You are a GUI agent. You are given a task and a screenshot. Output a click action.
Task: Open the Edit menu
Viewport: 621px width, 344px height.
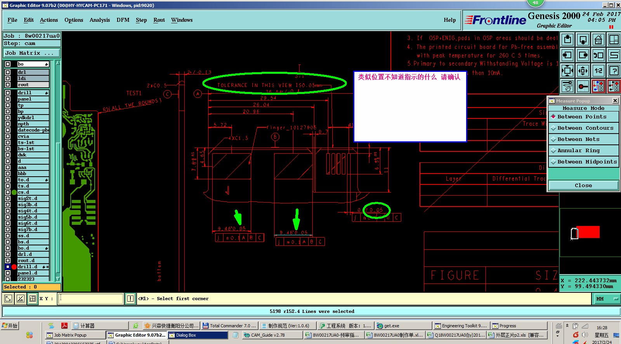tap(29, 20)
